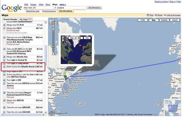The image size is (182, 117).
Task: Click the overview map thumbnail in corner
Action: pos(173,108)
